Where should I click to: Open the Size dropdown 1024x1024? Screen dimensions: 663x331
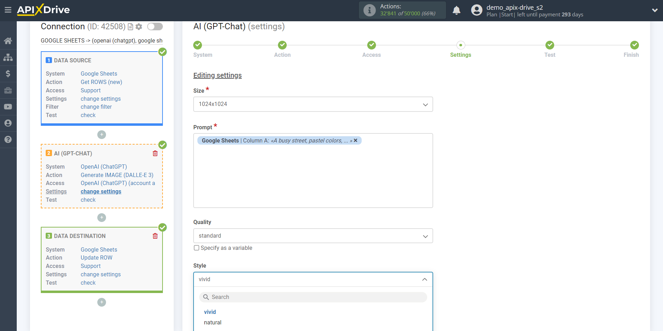pyautogui.click(x=313, y=104)
